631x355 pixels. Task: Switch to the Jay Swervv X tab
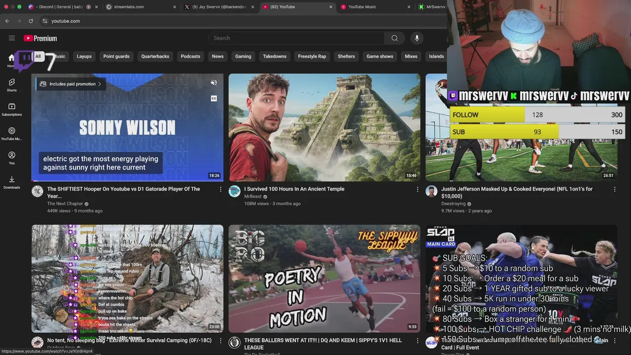(x=219, y=7)
